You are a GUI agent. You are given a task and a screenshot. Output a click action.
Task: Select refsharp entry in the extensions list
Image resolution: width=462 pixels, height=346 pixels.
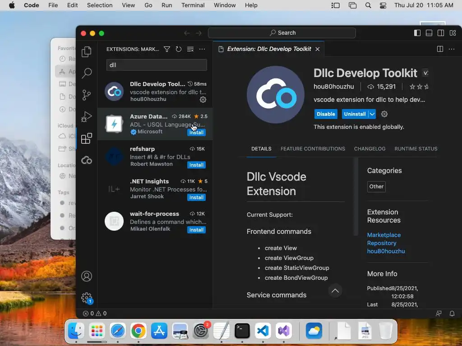tap(155, 156)
